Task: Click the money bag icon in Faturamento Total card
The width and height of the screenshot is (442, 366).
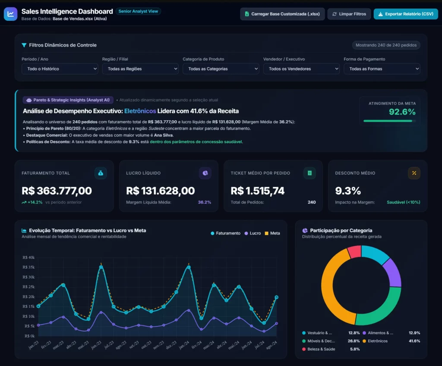Action: [x=101, y=173]
